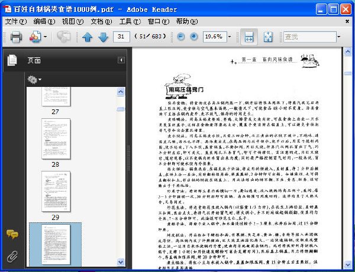Click the document vertical scrollbar thumb
This screenshot has height=272, width=355.
(x=348, y=73)
